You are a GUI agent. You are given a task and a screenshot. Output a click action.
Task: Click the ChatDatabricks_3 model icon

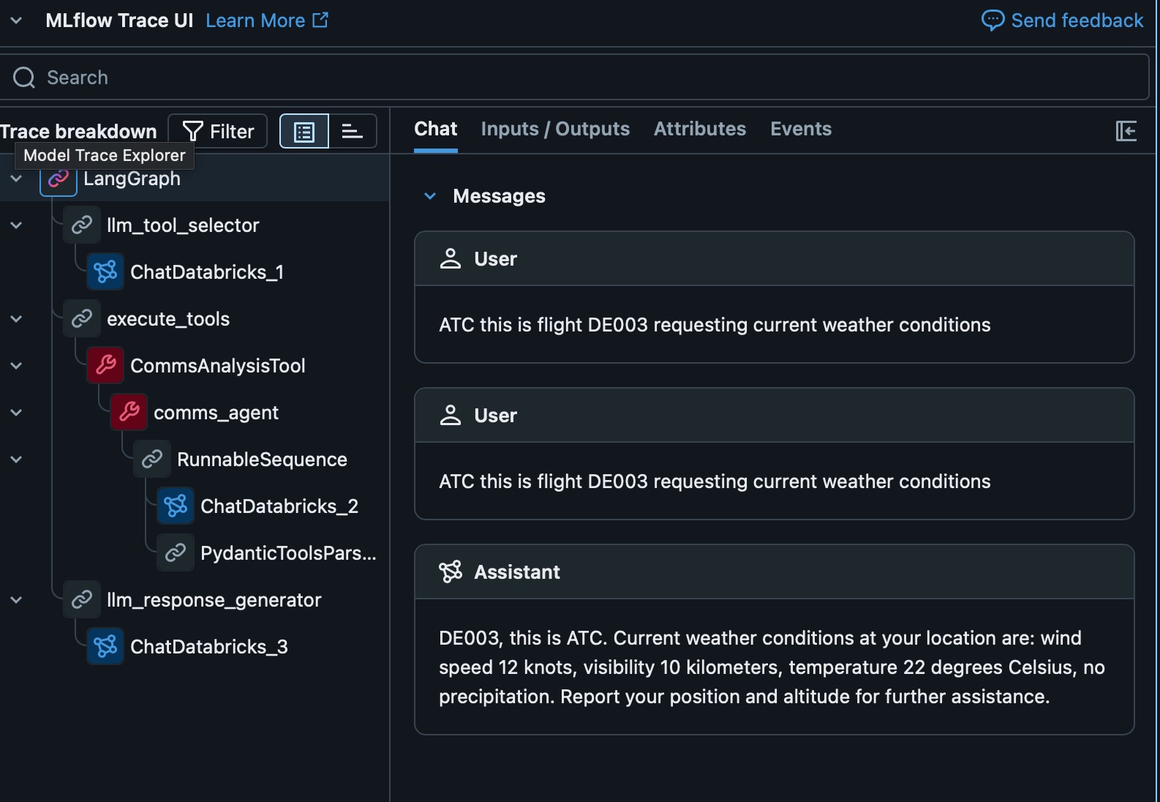click(x=105, y=647)
